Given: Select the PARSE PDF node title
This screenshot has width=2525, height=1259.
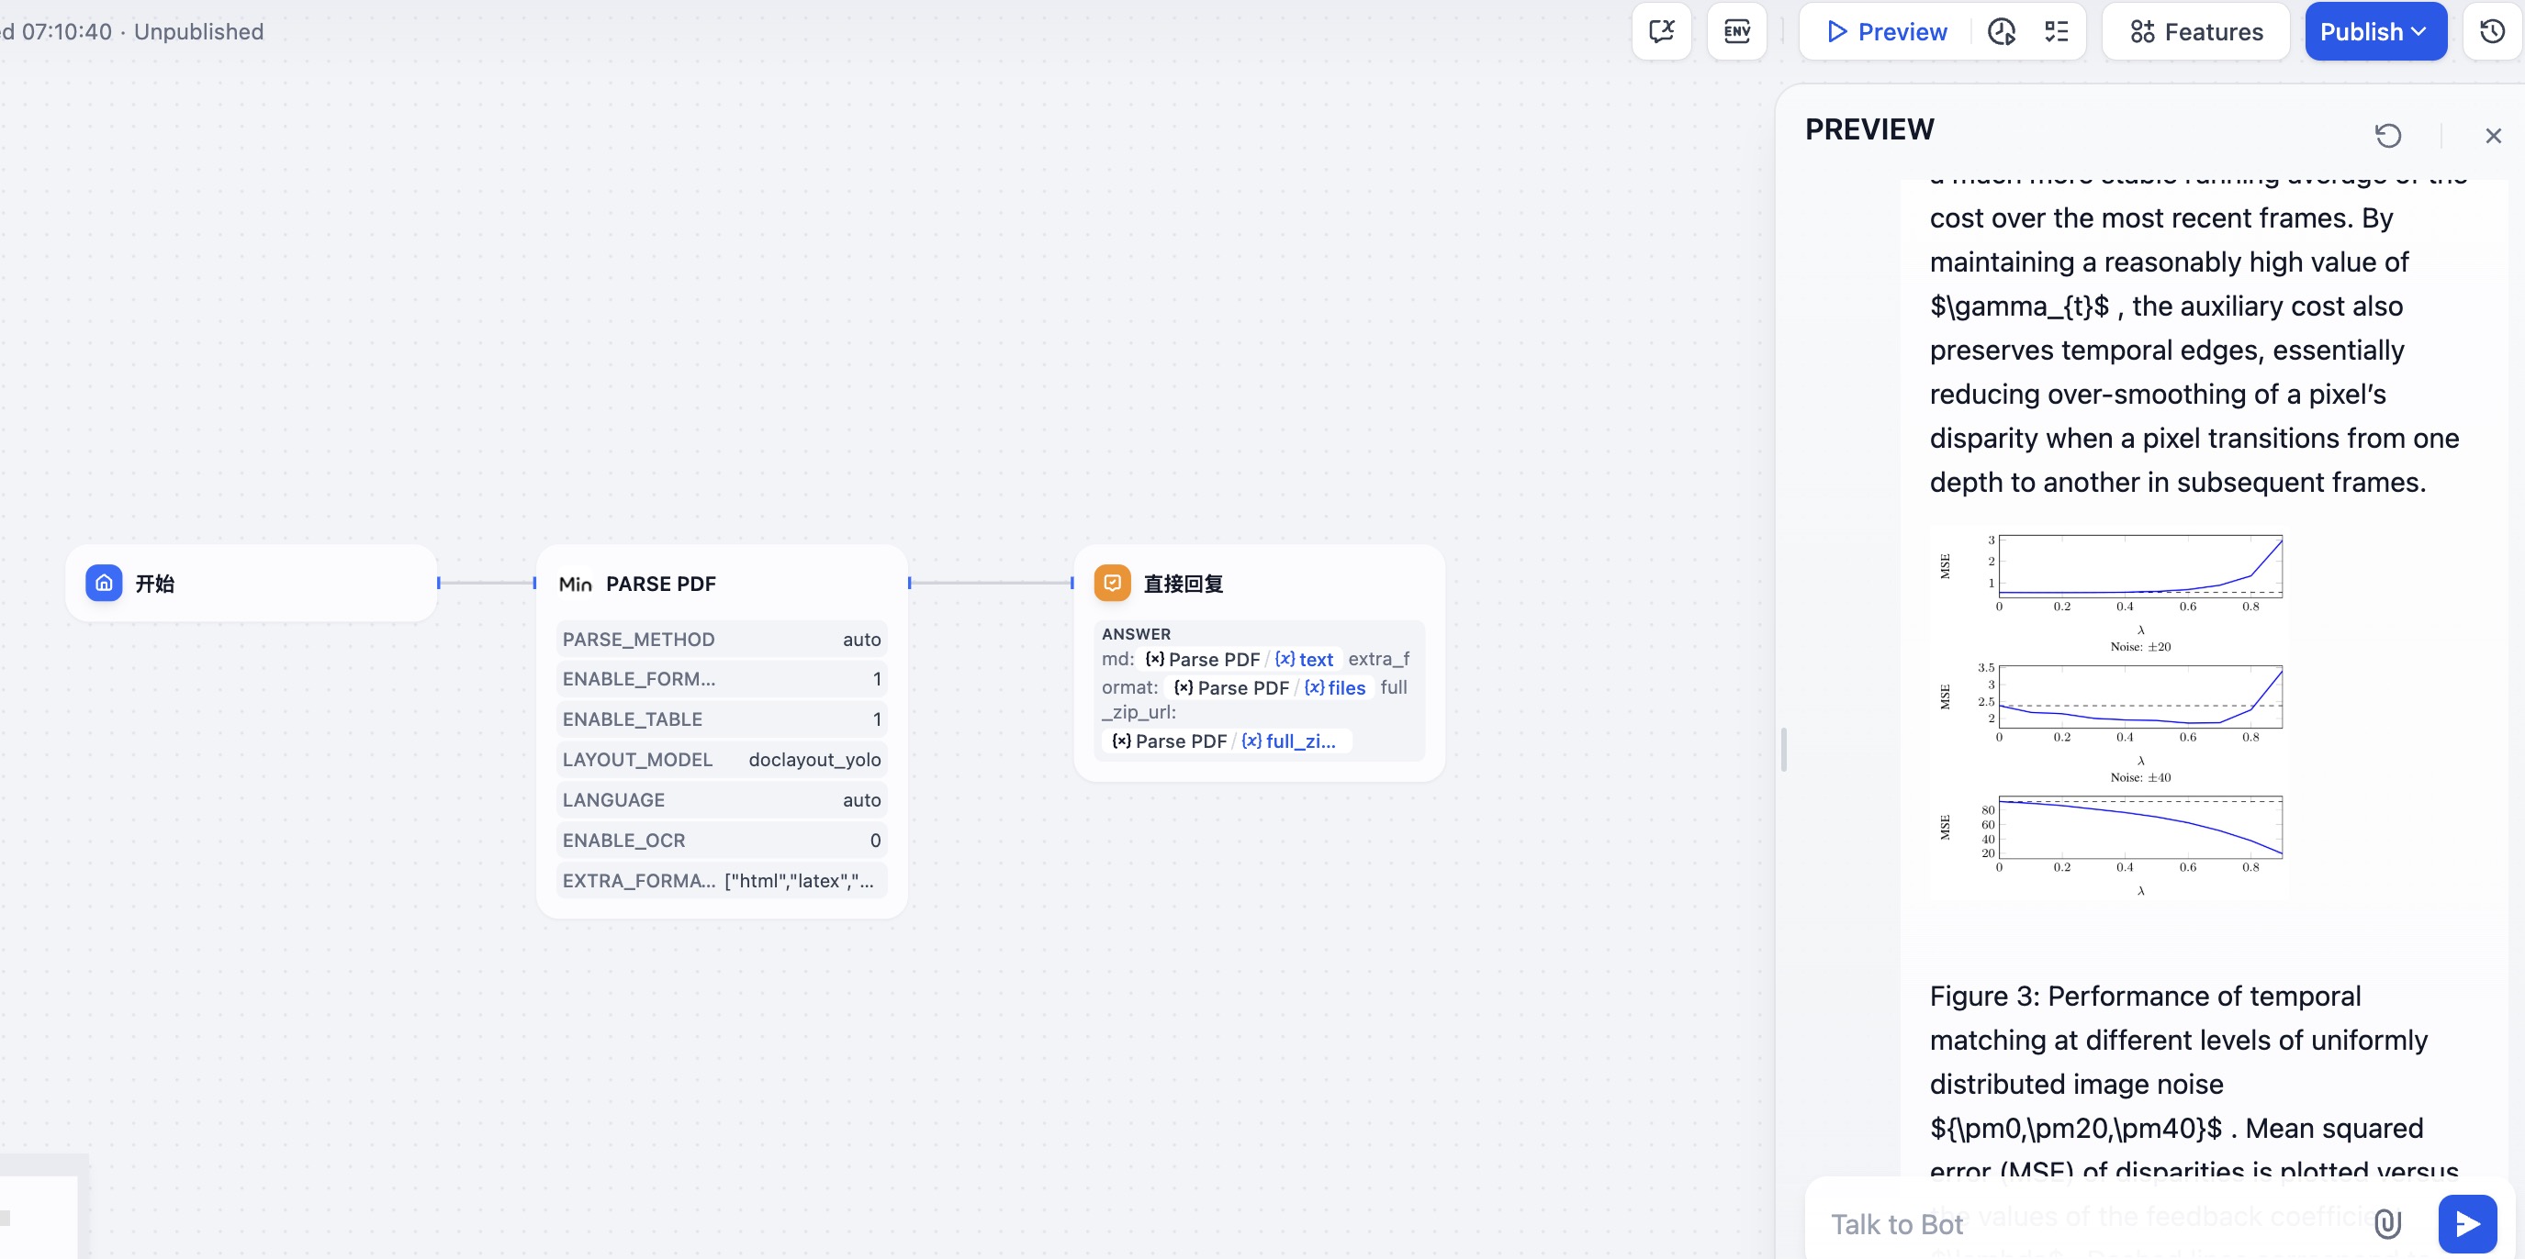Looking at the screenshot, I should [x=661, y=584].
